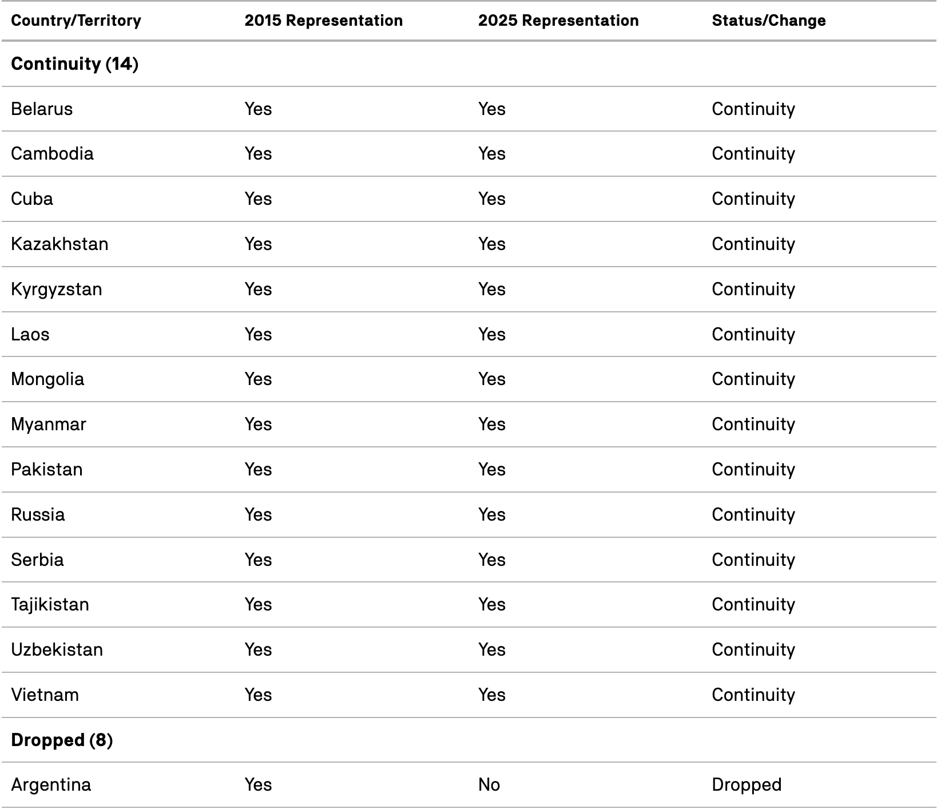Click the Belarus country cell

[42, 109]
